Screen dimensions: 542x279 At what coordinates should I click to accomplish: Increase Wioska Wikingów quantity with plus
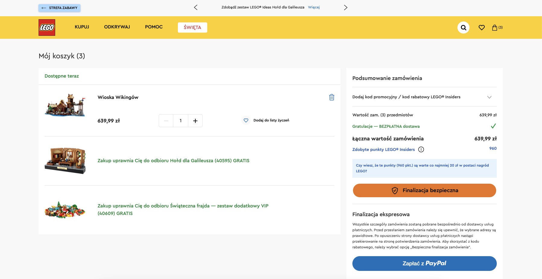(195, 121)
